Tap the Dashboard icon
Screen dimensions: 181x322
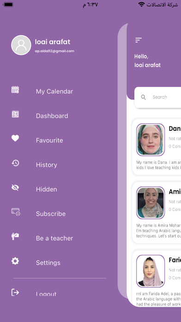tap(15, 114)
